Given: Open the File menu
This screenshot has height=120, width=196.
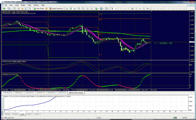Looking at the screenshot, I should 6,5.
